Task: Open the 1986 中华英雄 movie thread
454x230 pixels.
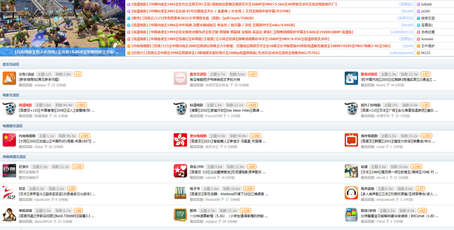Action: [213, 25]
